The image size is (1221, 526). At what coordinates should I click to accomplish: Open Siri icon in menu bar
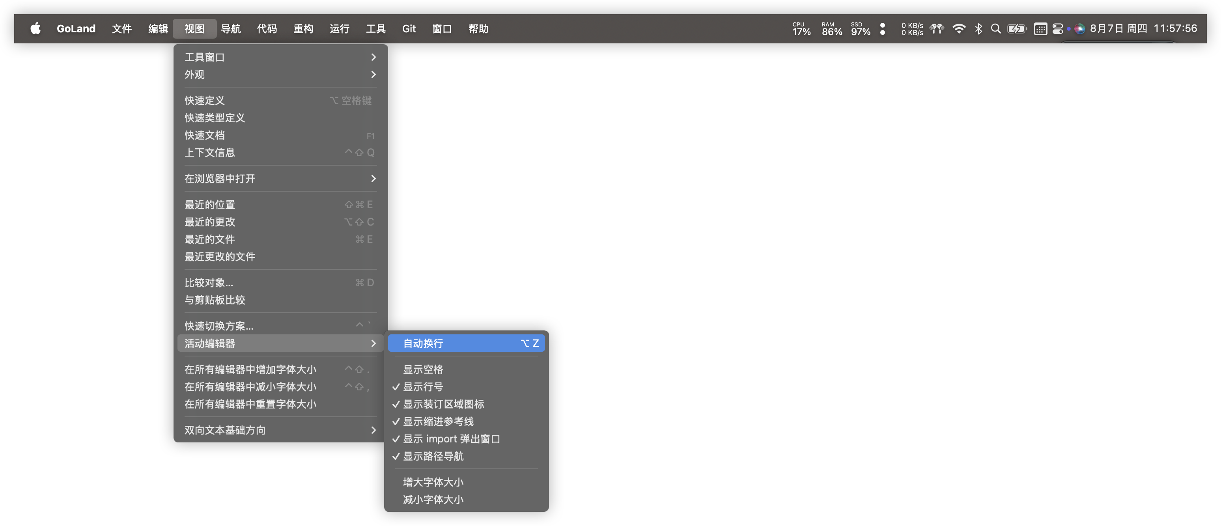pyautogui.click(x=1080, y=29)
